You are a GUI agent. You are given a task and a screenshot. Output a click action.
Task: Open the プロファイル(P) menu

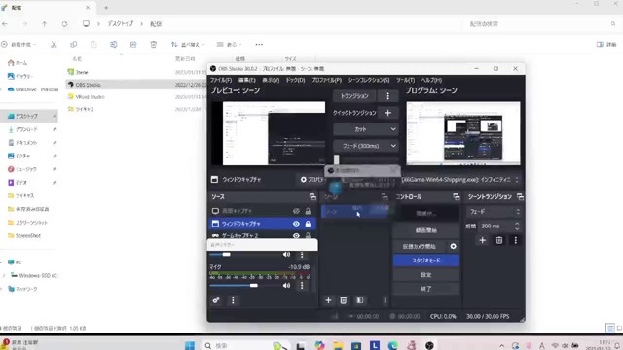(x=326, y=80)
